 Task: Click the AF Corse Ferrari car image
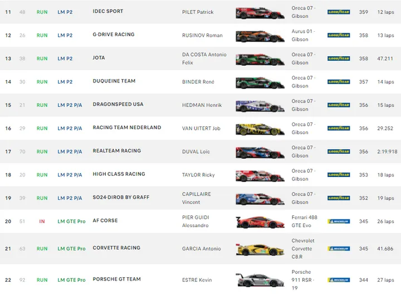tap(260, 222)
